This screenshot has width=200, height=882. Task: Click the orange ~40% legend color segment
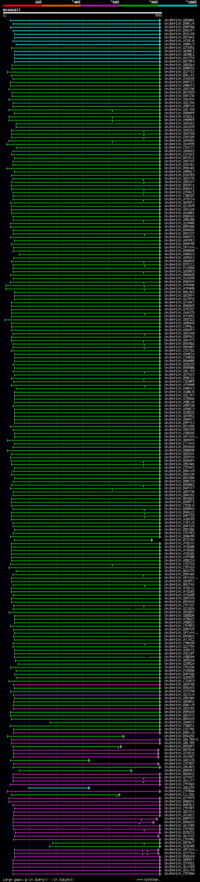click(61, 6)
